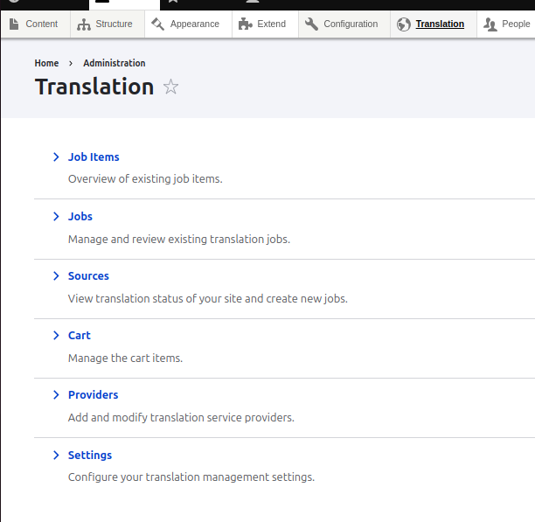Click chevron beside Sources
Viewport: 535px width, 522px height.
click(x=56, y=276)
